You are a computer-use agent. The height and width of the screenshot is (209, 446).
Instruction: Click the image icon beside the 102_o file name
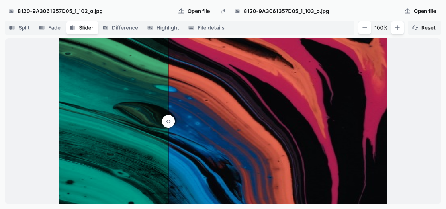pos(11,11)
